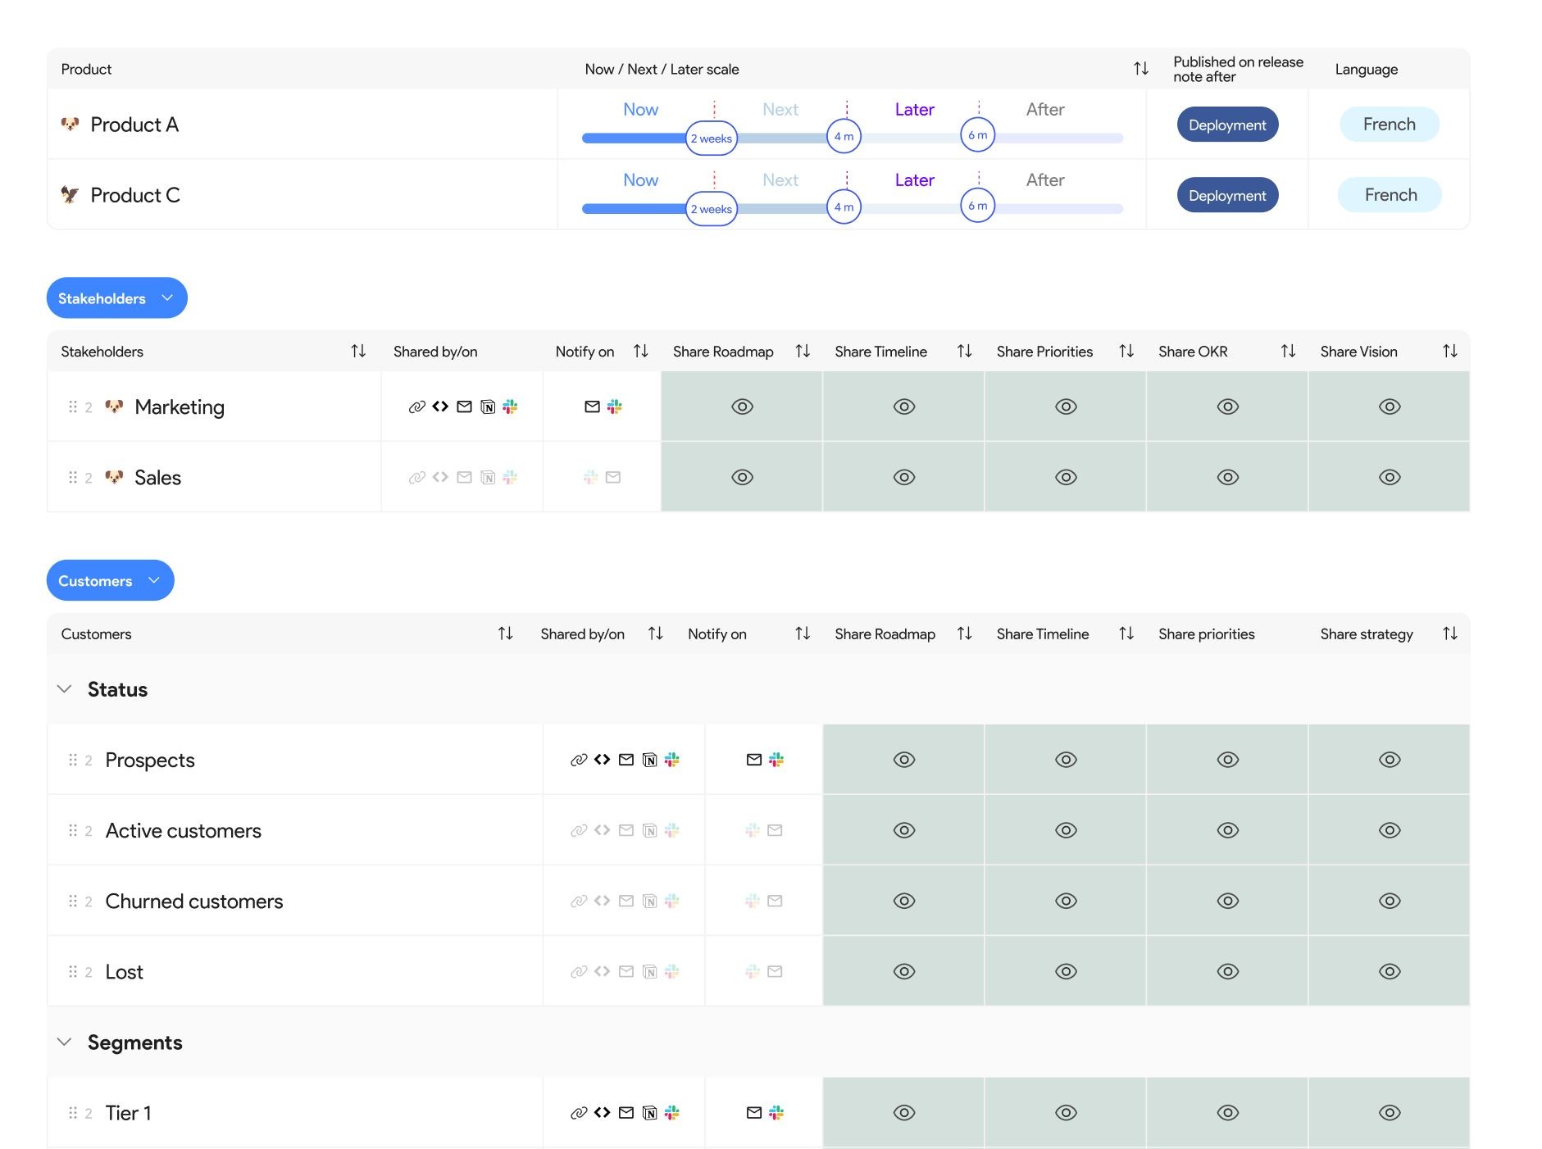Click the dimmed Slack icon in Churned customers Shared by/on
The image size is (1542, 1149).
pyautogui.click(x=672, y=901)
